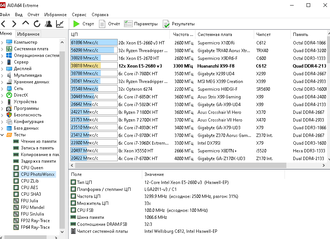Select the Чтение из памяти test
The image size is (330, 239).
pyautogui.click(x=38, y=141)
